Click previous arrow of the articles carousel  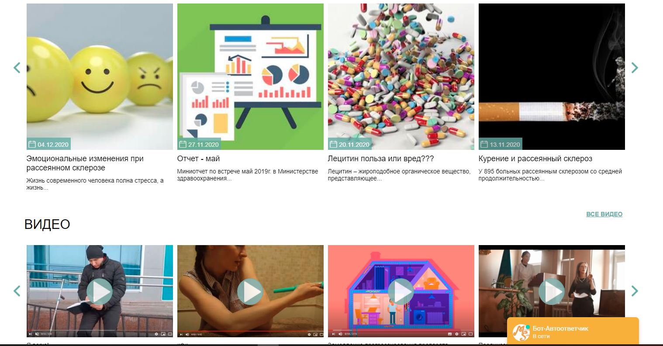point(17,68)
